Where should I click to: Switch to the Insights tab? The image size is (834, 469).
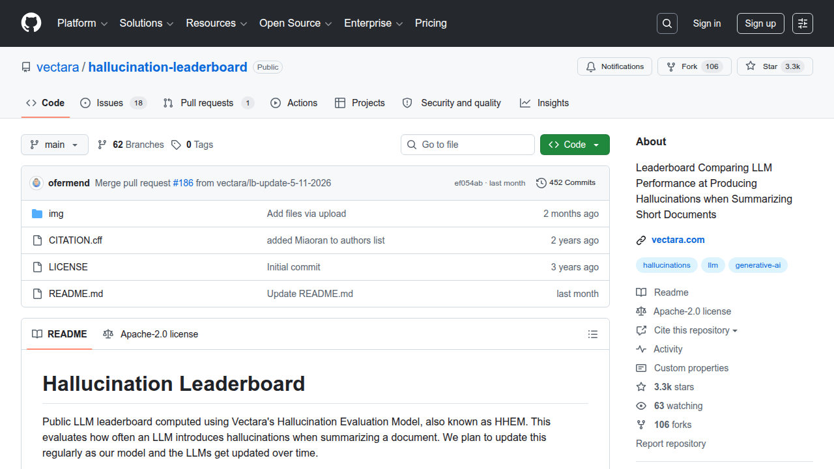coord(544,103)
